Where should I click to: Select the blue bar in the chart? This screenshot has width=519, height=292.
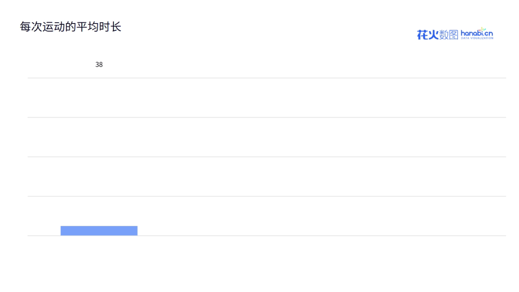click(99, 230)
